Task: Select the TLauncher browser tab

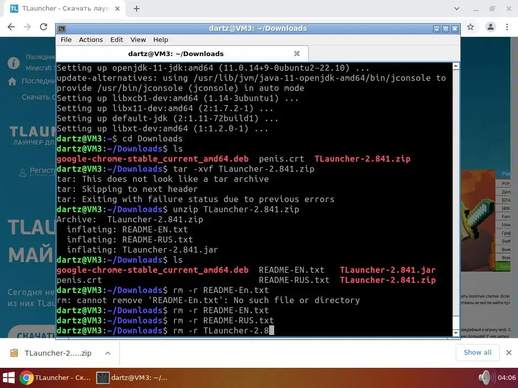Action: point(64,9)
